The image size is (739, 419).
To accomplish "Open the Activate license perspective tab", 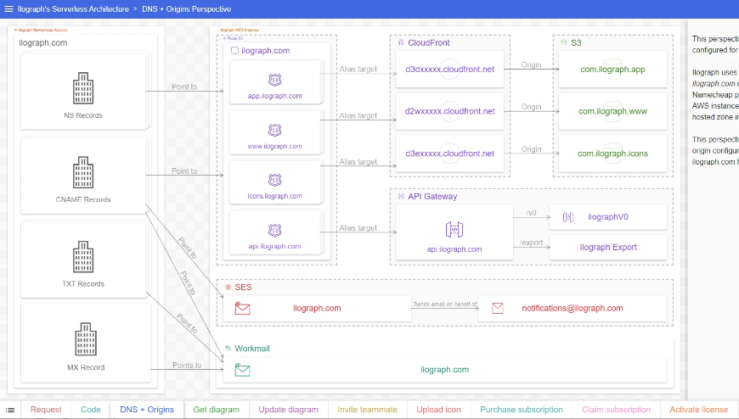I will coord(699,410).
